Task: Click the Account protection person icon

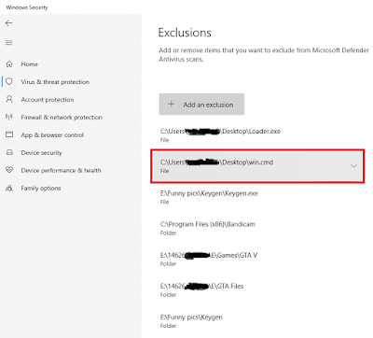Action: coord(9,99)
